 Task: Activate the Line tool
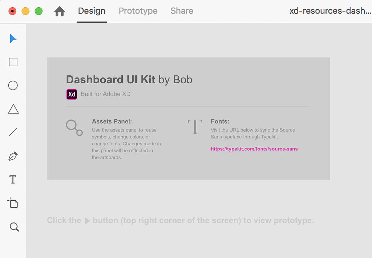click(13, 132)
